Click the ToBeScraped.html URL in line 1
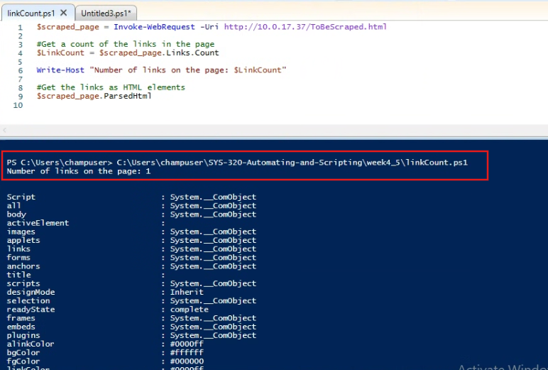This screenshot has width=548, height=370. (x=305, y=27)
